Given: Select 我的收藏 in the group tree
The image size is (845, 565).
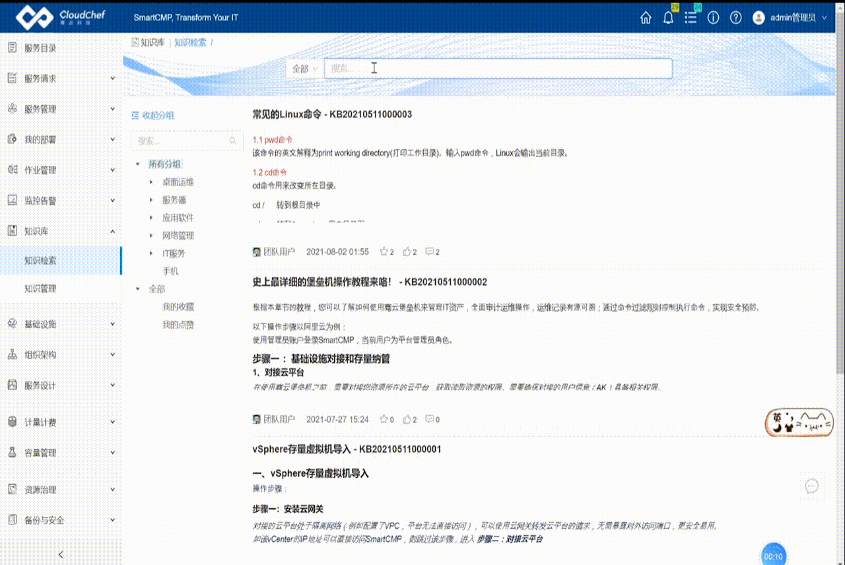Looking at the screenshot, I should 178,307.
